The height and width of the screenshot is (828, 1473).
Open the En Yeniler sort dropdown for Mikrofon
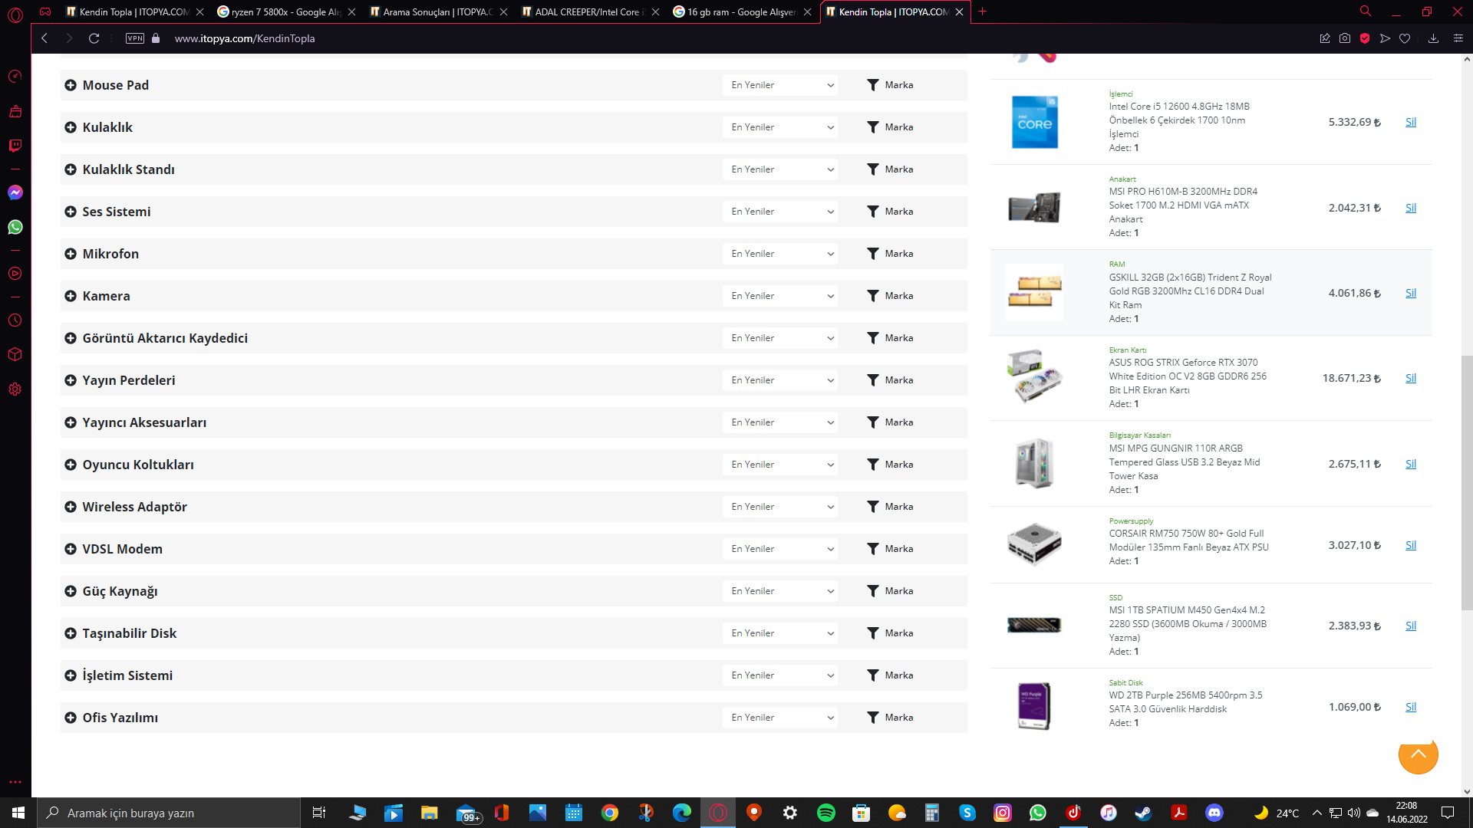pyautogui.click(x=781, y=254)
